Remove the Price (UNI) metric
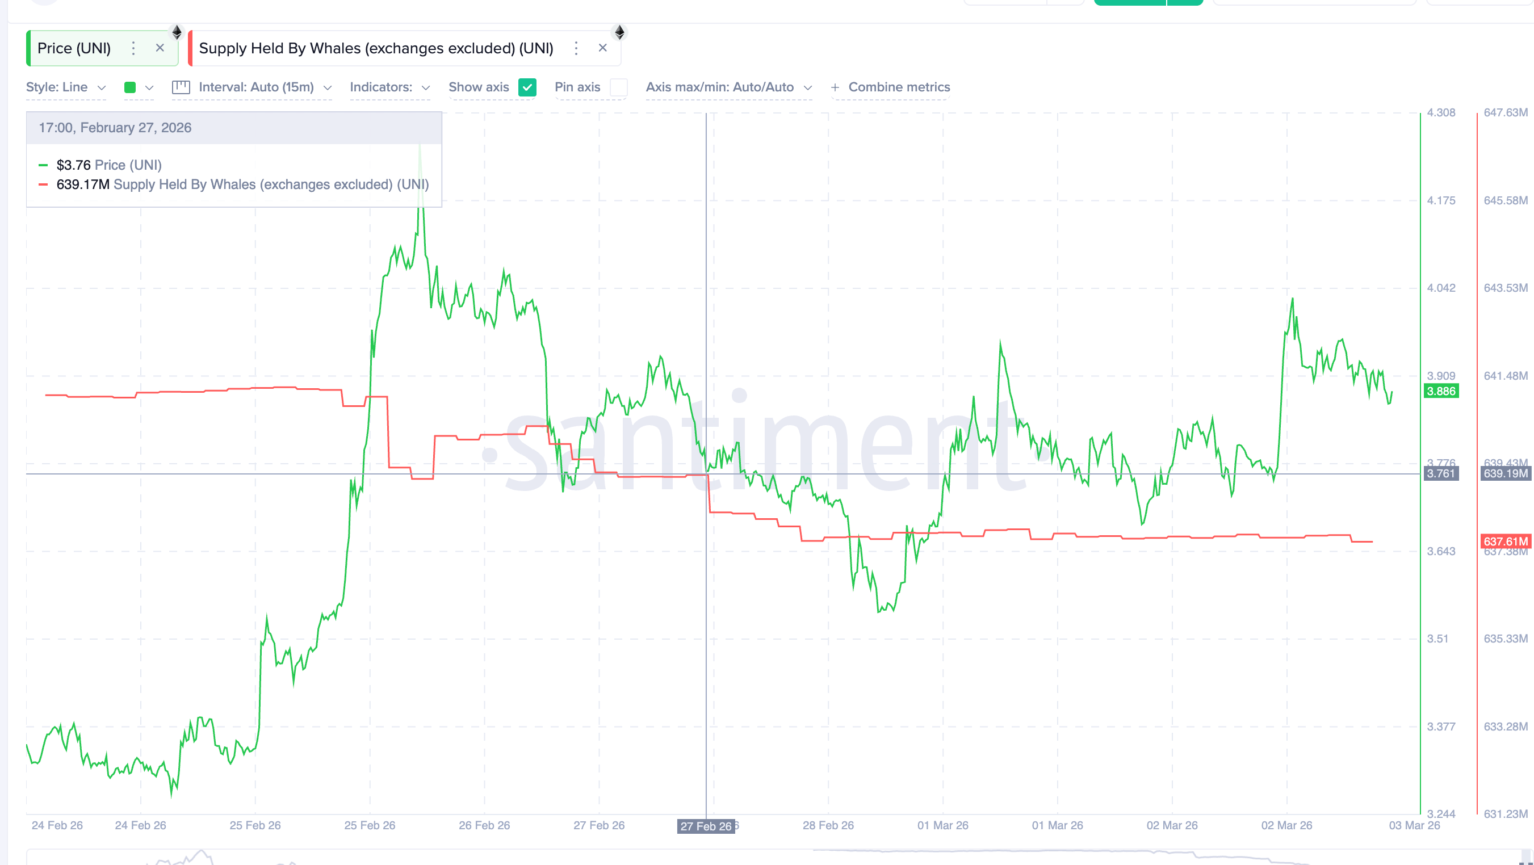 point(160,48)
